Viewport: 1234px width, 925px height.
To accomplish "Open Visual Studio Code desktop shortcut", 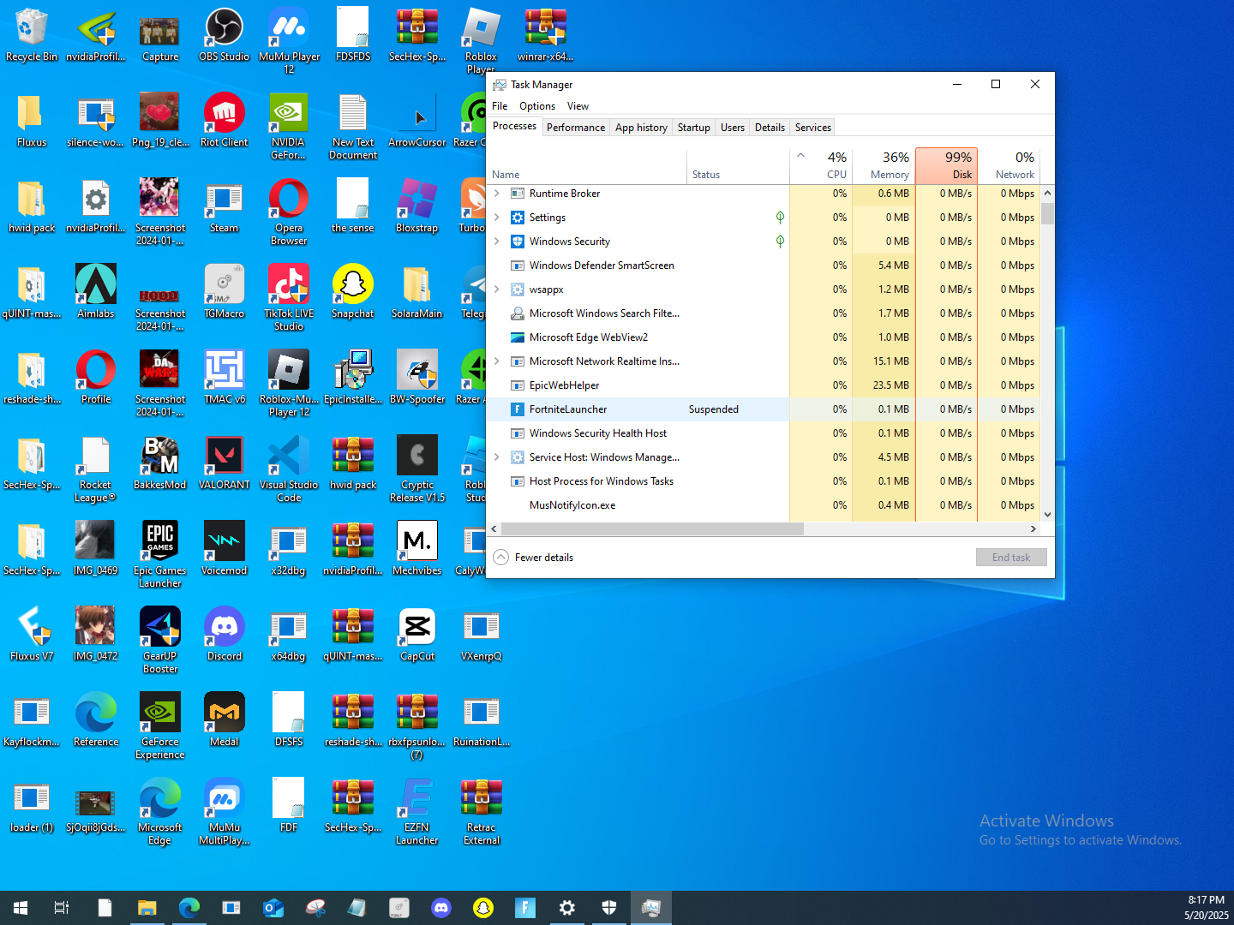I will click(289, 457).
